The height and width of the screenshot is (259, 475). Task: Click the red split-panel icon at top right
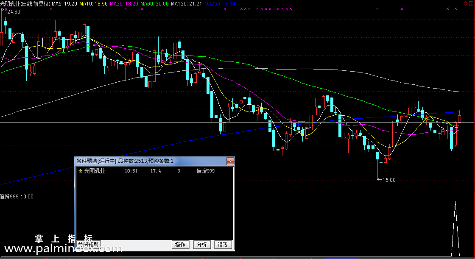click(x=471, y=4)
